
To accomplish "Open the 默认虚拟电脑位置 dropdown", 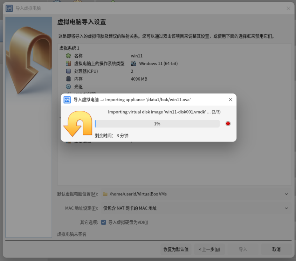I will click(195, 194).
